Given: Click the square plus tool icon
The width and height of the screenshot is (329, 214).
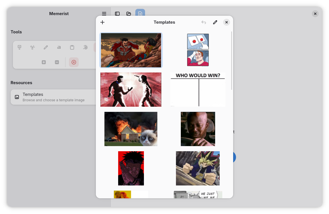Looking at the screenshot, I should 44,62.
